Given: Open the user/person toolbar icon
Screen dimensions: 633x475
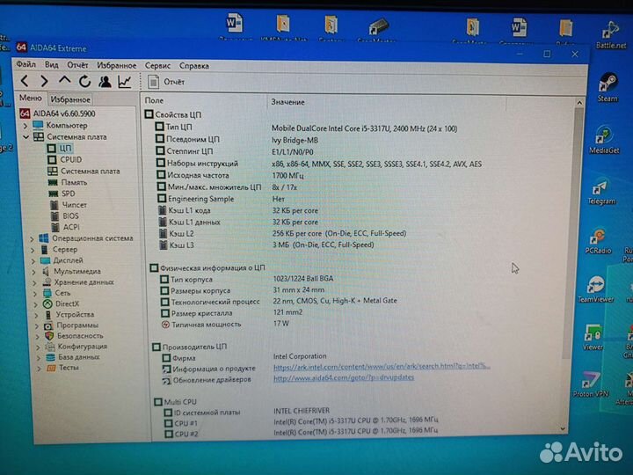Looking at the screenshot, I should (105, 82).
